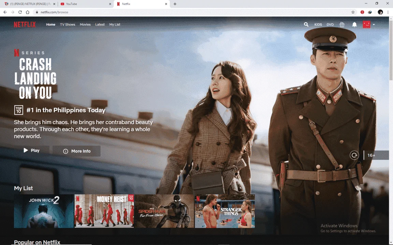The image size is (393, 245).
Task: Open My List in the nav bar
Action: [x=115, y=24]
